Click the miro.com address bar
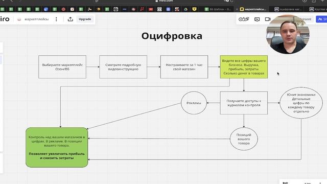The height and width of the screenshot is (184, 327). 164,1
